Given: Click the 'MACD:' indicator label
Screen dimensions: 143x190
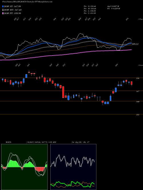Looking at the screenshot, I should point(9,142).
